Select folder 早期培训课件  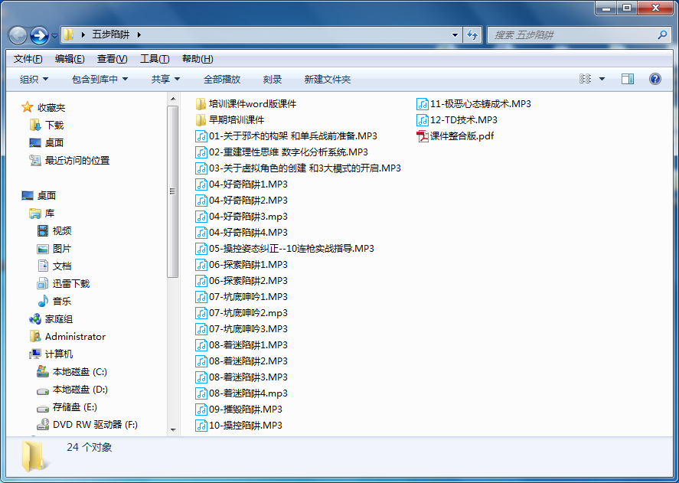(x=230, y=119)
